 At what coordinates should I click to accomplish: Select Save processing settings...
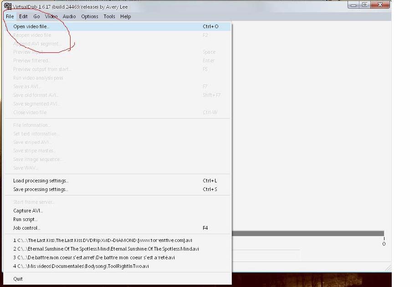click(41, 189)
